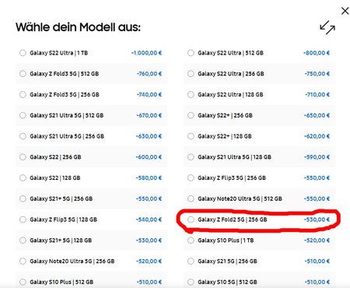
Task: Click the 'Galaxy S10 Plus | 1 TB' label
Action: pos(226,241)
